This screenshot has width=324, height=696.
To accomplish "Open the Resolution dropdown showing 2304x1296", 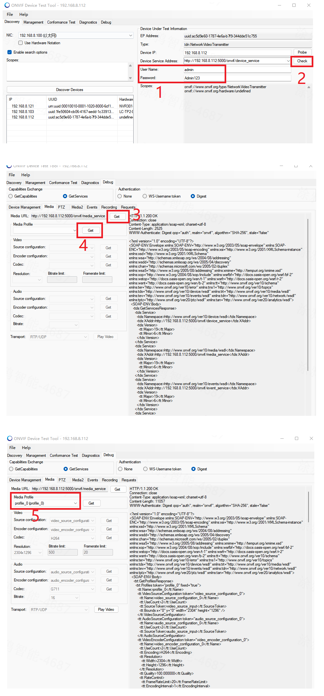I will coord(28,553).
